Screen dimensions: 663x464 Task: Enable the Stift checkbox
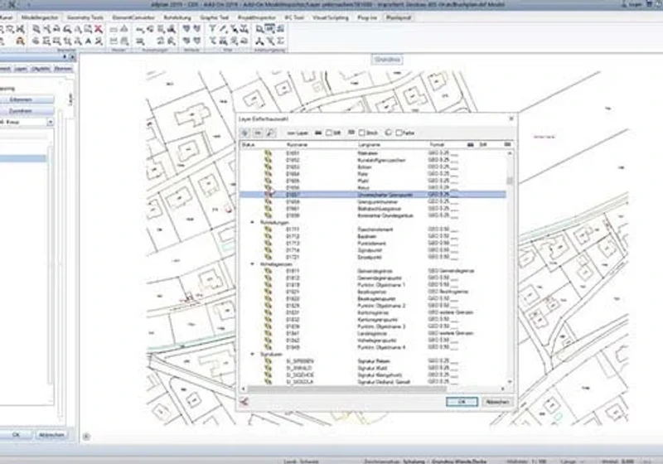click(329, 133)
